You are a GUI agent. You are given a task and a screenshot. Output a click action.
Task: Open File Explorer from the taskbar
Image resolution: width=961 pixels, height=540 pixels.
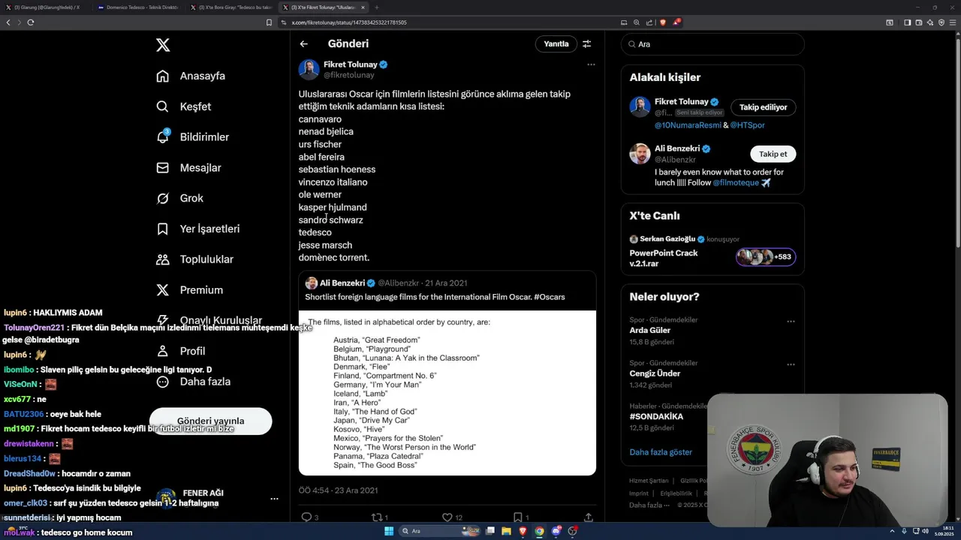tap(507, 531)
